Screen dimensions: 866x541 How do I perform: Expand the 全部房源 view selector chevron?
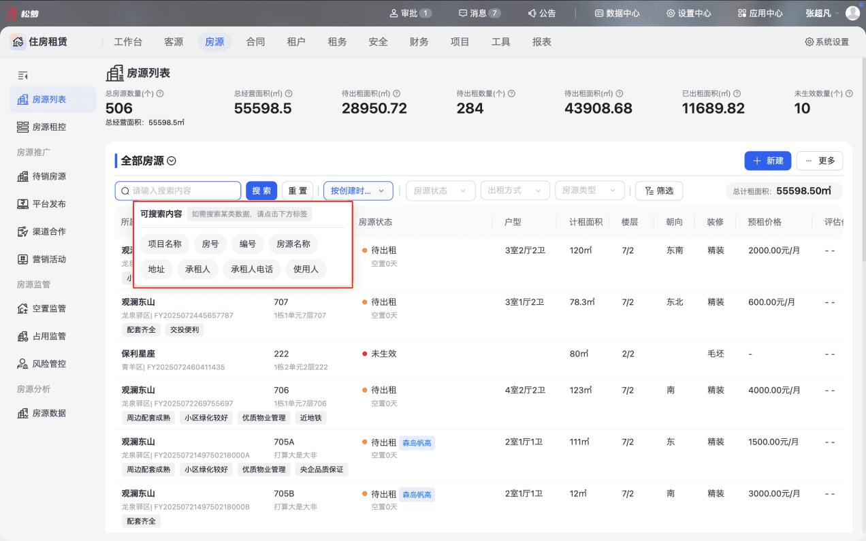(172, 161)
